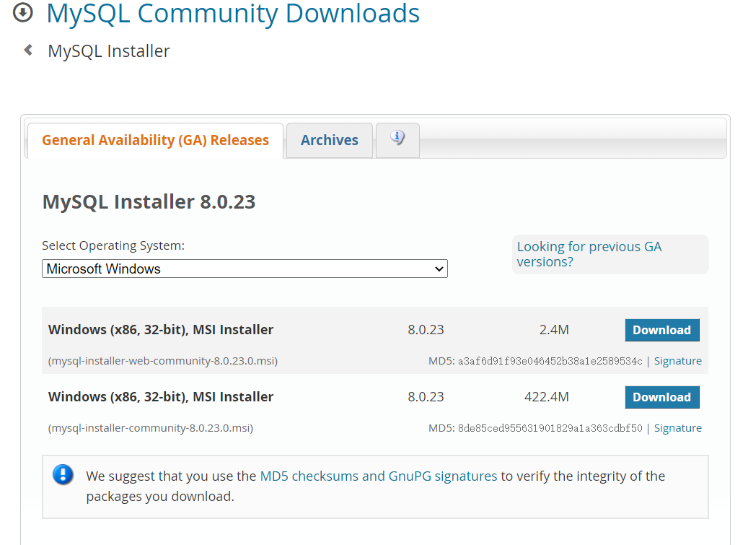Click MSI Installer title in 422.4M row
The height and width of the screenshot is (545, 748).
(161, 397)
